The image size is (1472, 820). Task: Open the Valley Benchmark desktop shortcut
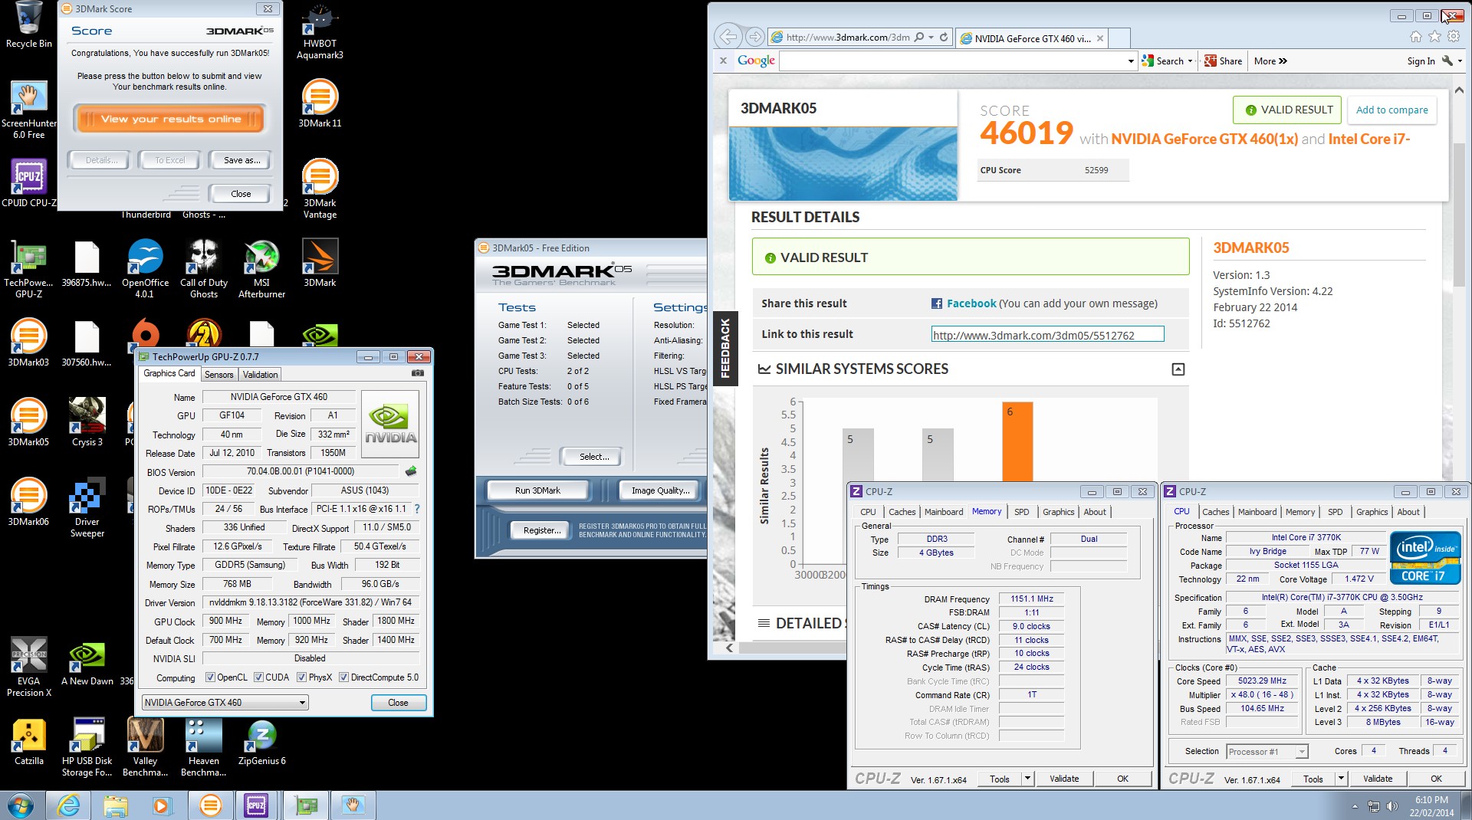(145, 747)
